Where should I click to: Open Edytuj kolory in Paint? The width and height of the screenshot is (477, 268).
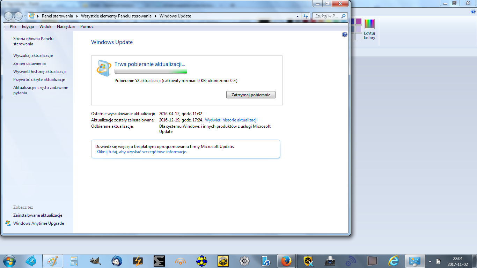369,29
